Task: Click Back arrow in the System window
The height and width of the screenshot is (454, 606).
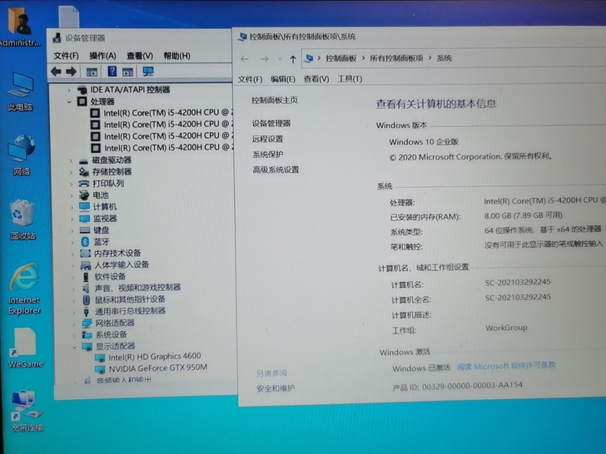Action: click(x=244, y=59)
